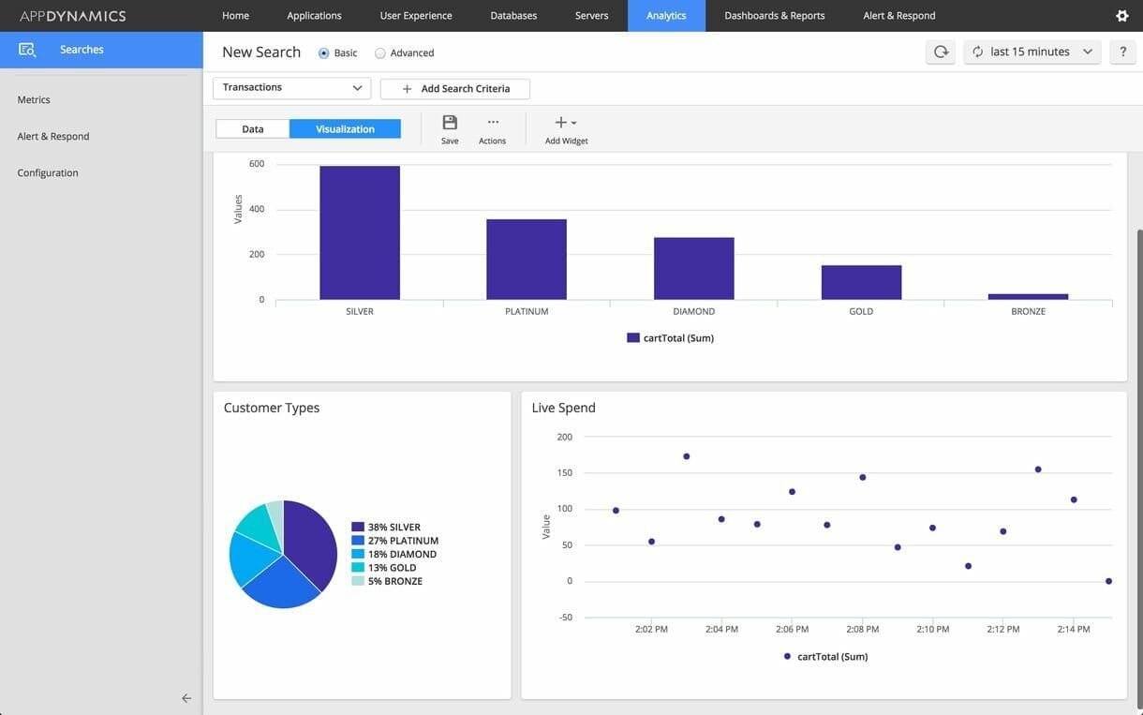Click the SILVER bar in chart
Image resolution: width=1143 pixels, height=715 pixels.
click(x=360, y=232)
